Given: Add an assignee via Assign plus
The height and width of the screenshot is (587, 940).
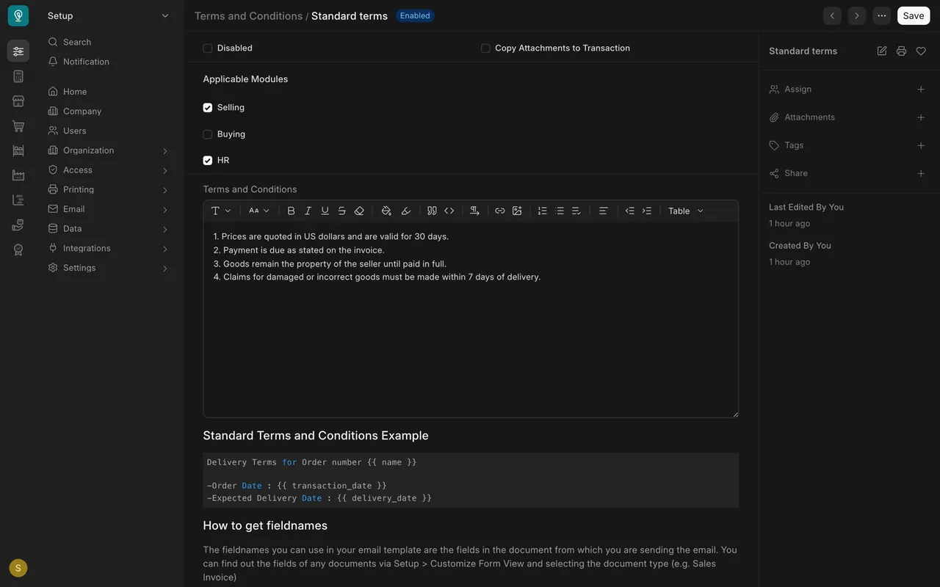Looking at the screenshot, I should pyautogui.click(x=921, y=90).
